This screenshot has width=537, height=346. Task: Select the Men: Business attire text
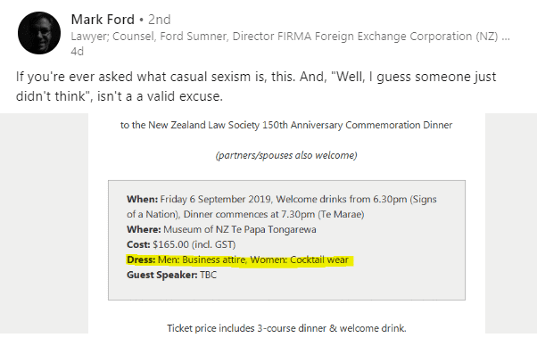click(x=202, y=259)
